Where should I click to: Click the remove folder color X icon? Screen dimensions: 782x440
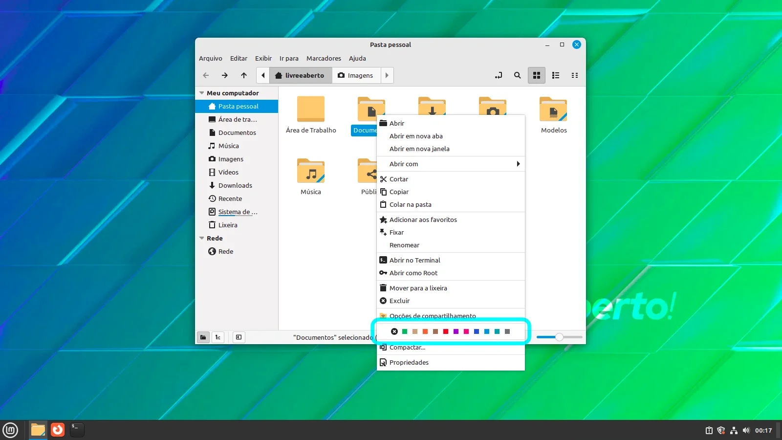click(x=394, y=331)
